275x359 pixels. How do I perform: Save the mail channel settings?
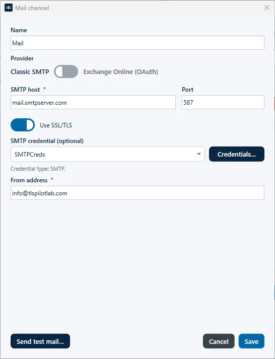[251, 341]
